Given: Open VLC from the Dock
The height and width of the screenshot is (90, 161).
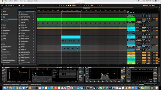Looking at the screenshot, I should (x=126, y=88).
